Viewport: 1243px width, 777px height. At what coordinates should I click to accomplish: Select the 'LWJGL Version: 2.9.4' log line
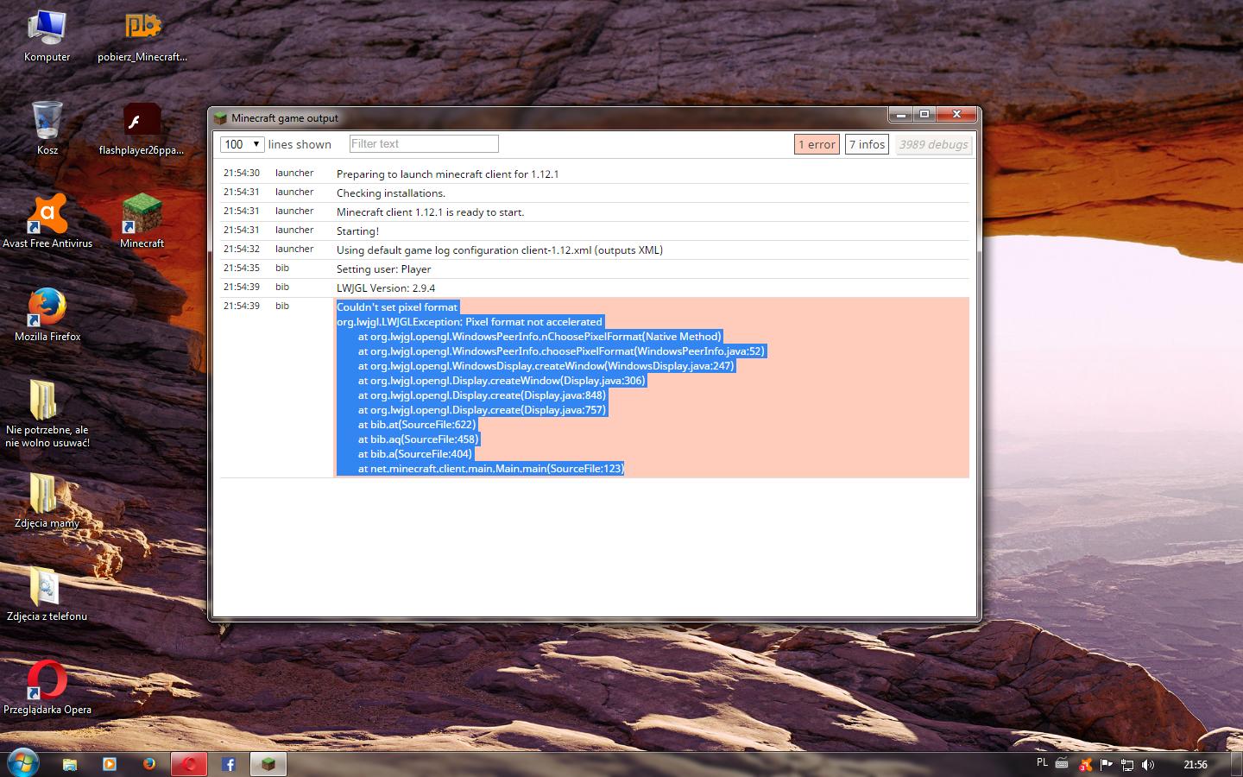tap(386, 287)
